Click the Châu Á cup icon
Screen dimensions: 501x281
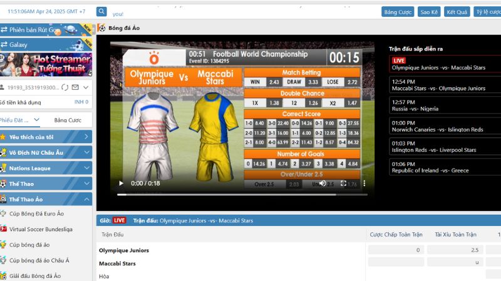[x=3, y=260]
